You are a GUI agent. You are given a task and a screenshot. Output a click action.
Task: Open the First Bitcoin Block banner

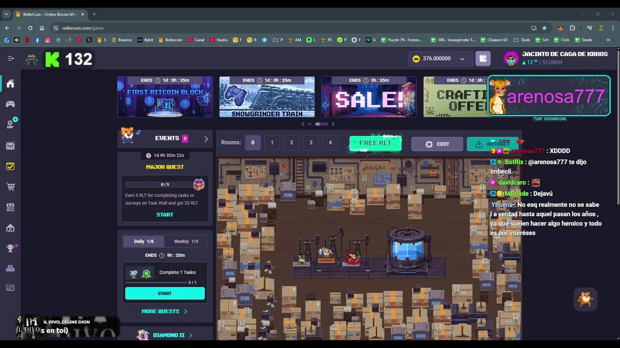point(165,97)
